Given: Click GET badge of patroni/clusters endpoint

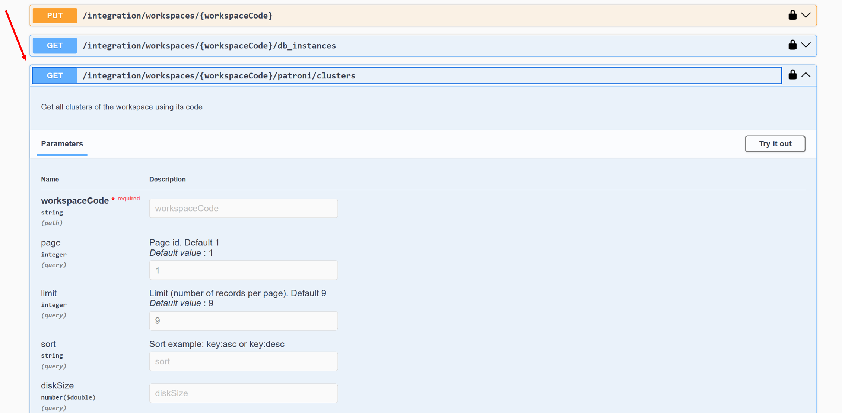Looking at the screenshot, I should pos(55,76).
